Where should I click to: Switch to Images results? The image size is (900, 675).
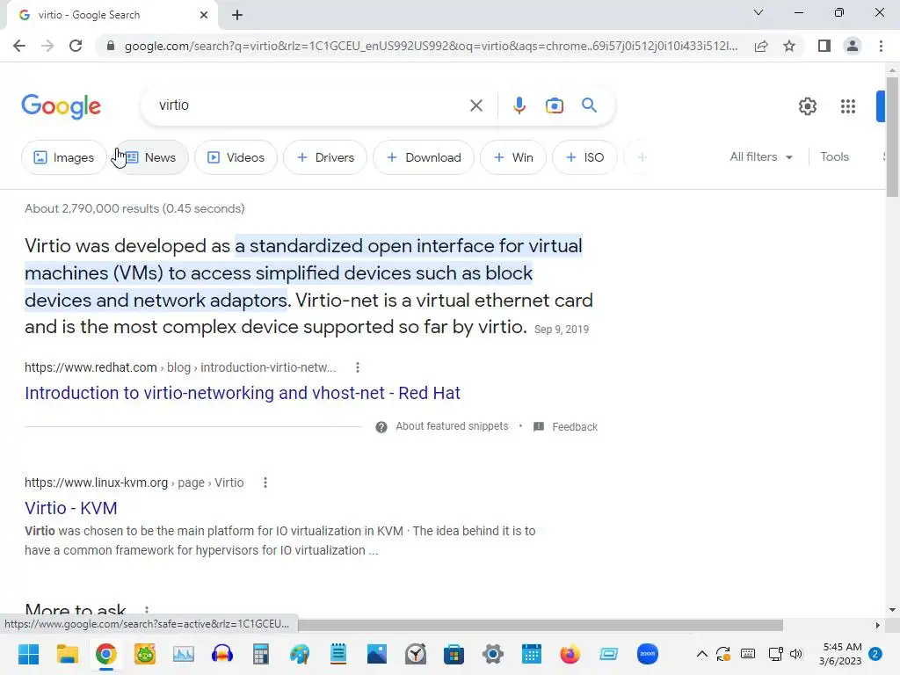click(63, 157)
